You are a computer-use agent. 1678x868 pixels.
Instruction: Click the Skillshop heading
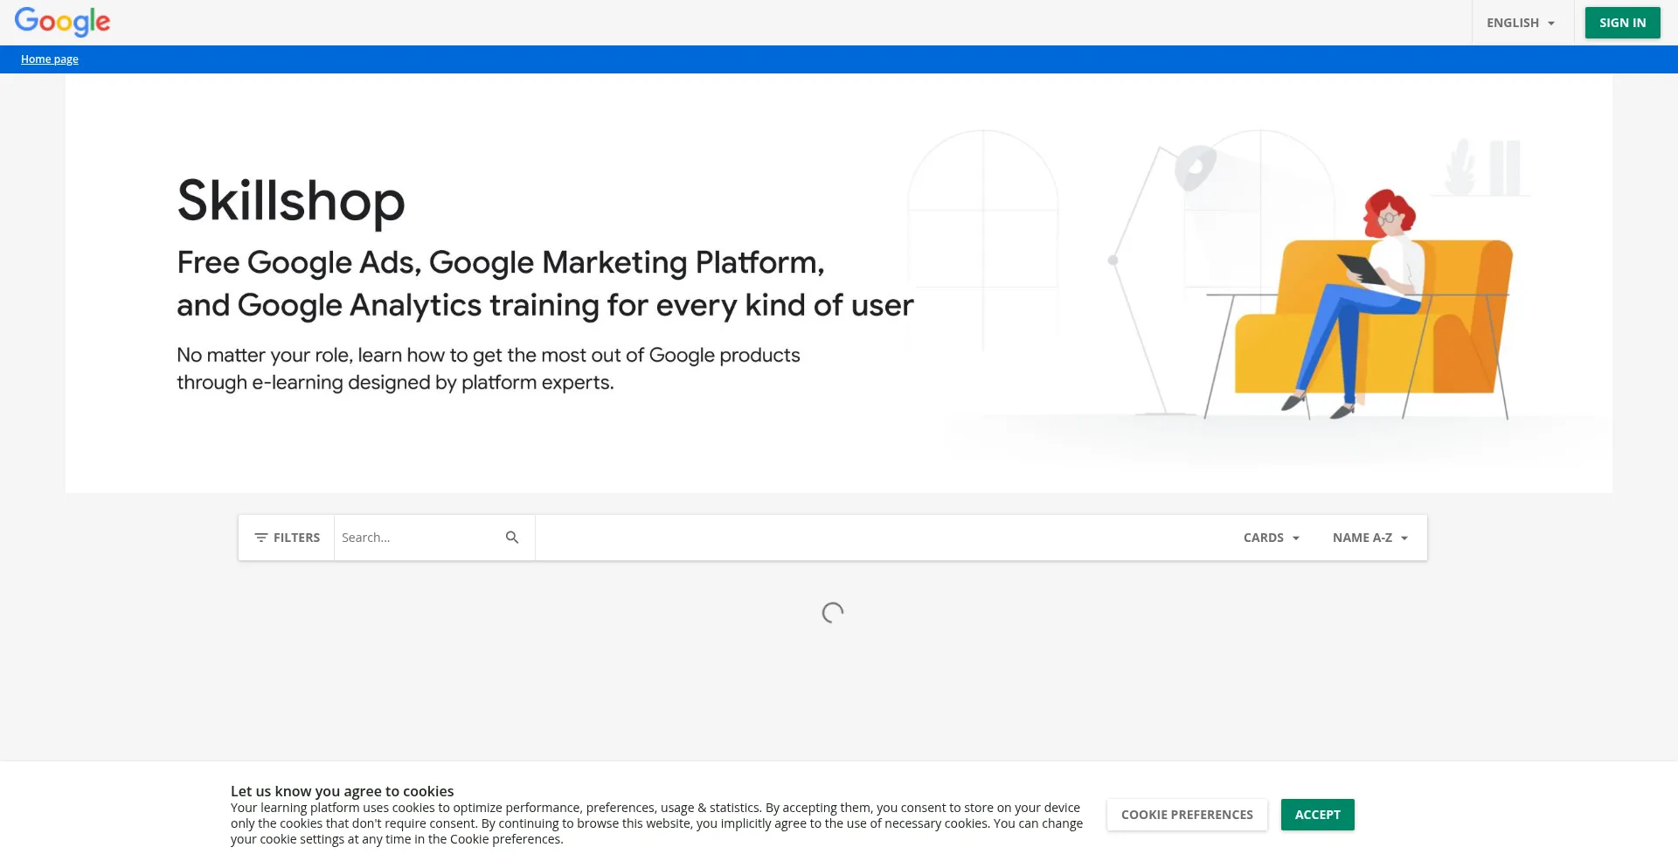click(x=291, y=201)
